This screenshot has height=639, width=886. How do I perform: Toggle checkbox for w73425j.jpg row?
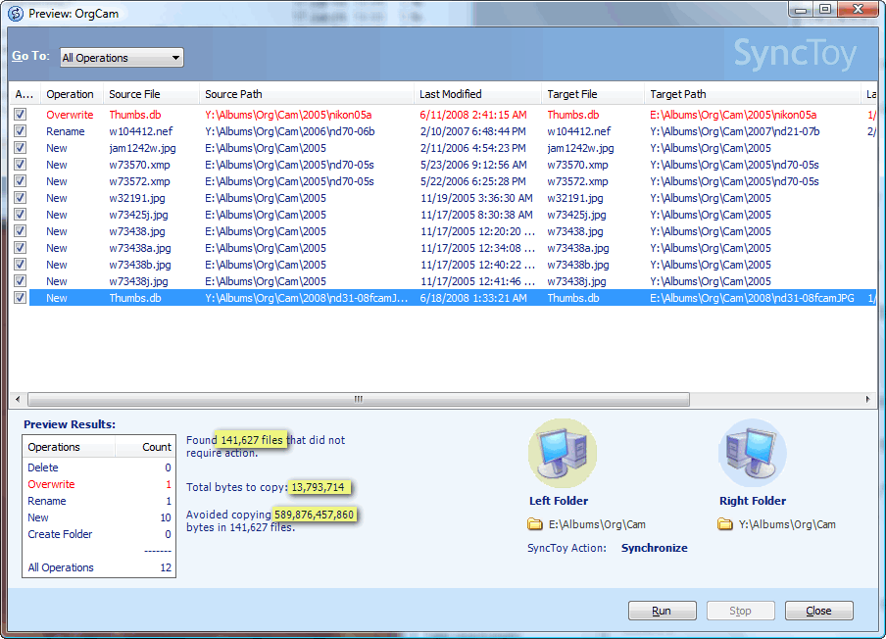tap(21, 215)
